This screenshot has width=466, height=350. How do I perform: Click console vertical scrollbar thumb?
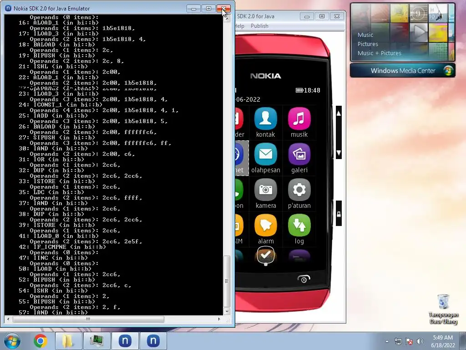tap(227, 281)
